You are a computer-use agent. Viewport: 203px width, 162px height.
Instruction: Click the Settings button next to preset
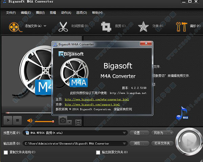click(x=139, y=133)
